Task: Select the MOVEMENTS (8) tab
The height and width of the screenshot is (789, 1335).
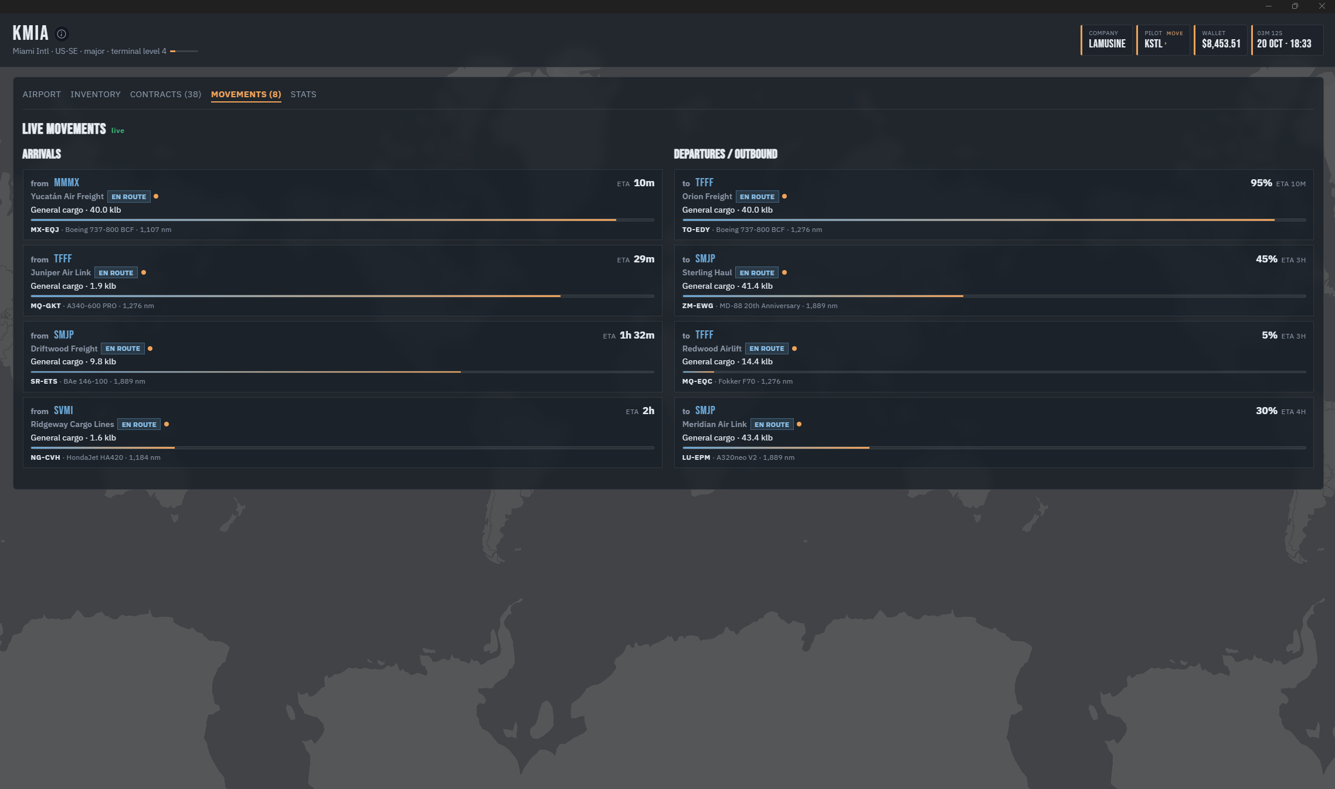Action: click(x=246, y=94)
